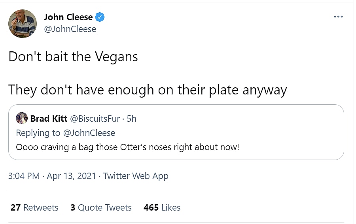Show the 465 Likes list
The height and width of the screenshot is (224, 356).
coord(162,207)
